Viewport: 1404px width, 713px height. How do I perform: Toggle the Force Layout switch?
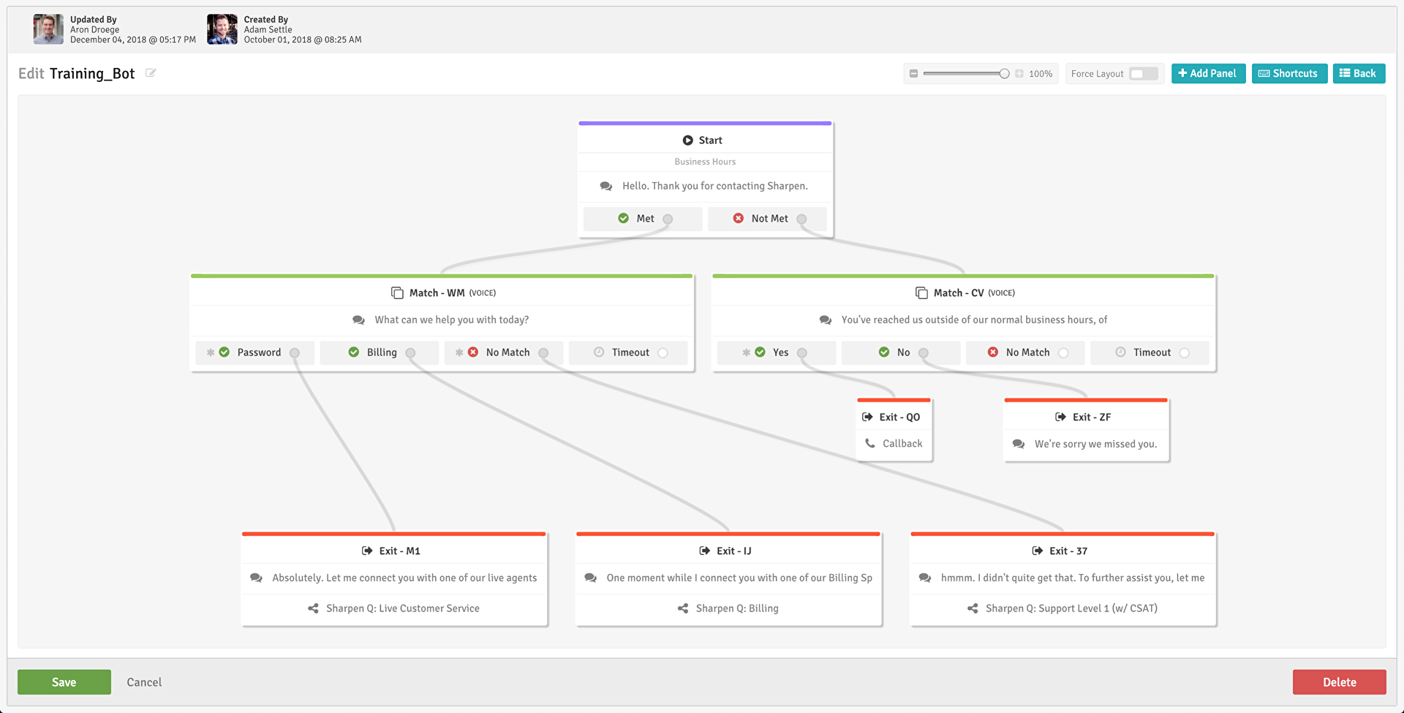coord(1144,74)
